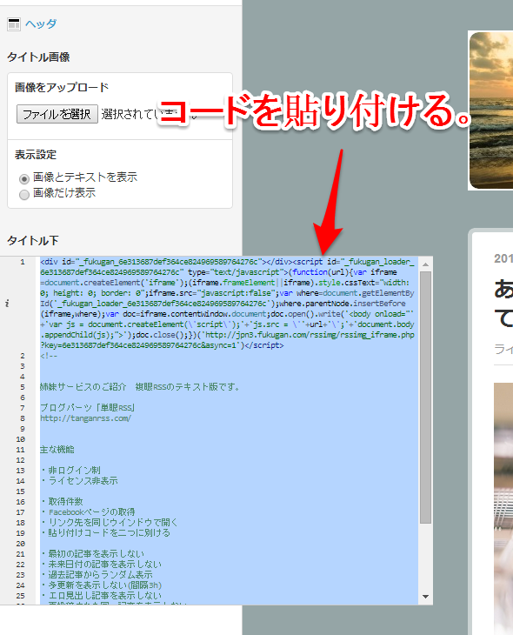Select 画像とテキストを表示 radio option
Viewport: 513px width, 635px height.
click(x=24, y=178)
